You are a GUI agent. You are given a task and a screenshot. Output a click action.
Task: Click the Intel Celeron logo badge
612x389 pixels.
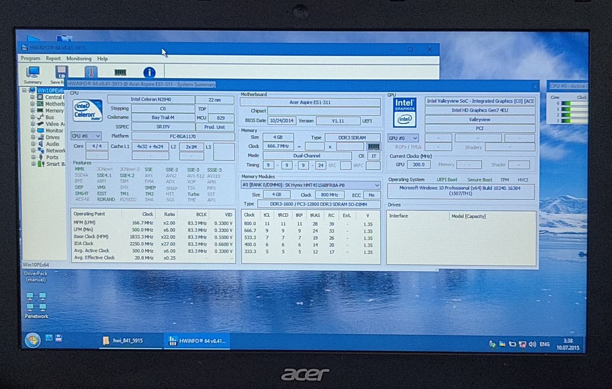[88, 111]
